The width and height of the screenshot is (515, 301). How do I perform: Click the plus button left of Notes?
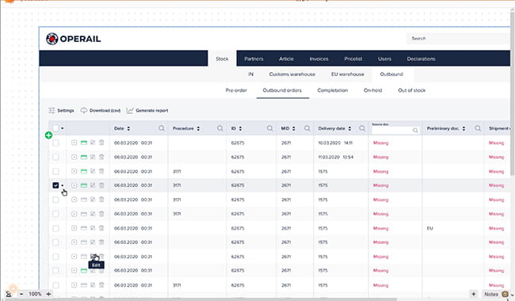point(473,294)
